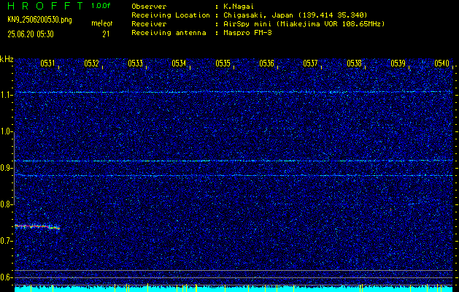Click the HROFFT program title
Image resolution: width=459 pixels, height=292 pixels.
[x=45, y=6]
